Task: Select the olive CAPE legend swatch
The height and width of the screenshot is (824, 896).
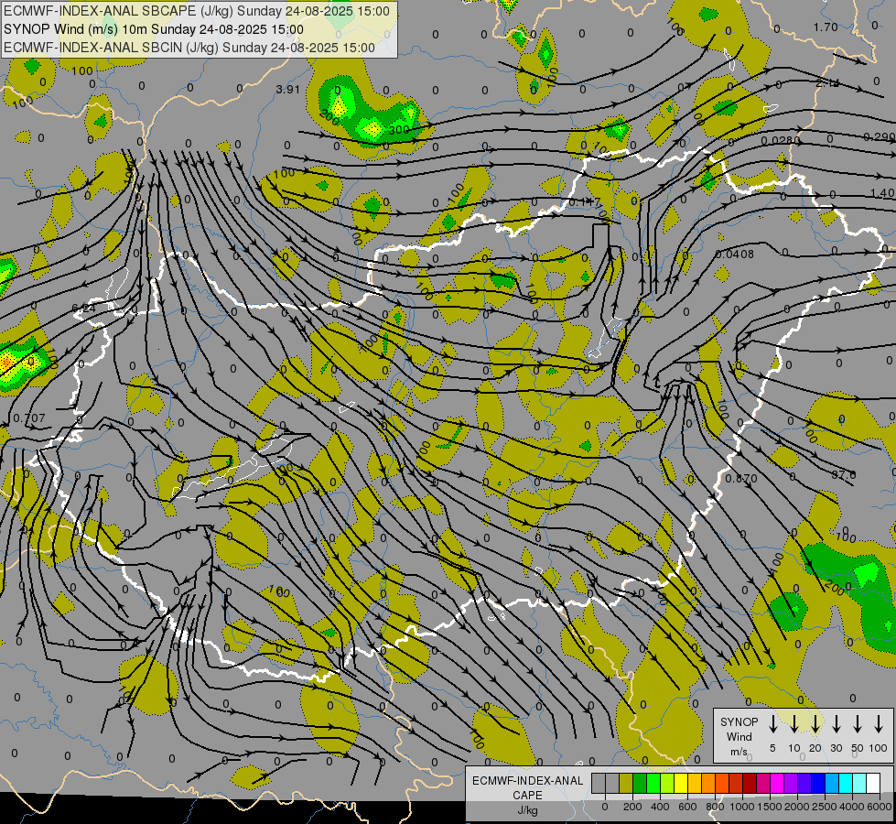Action: click(626, 783)
